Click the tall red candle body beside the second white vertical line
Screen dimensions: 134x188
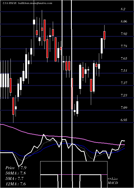pos(72,94)
